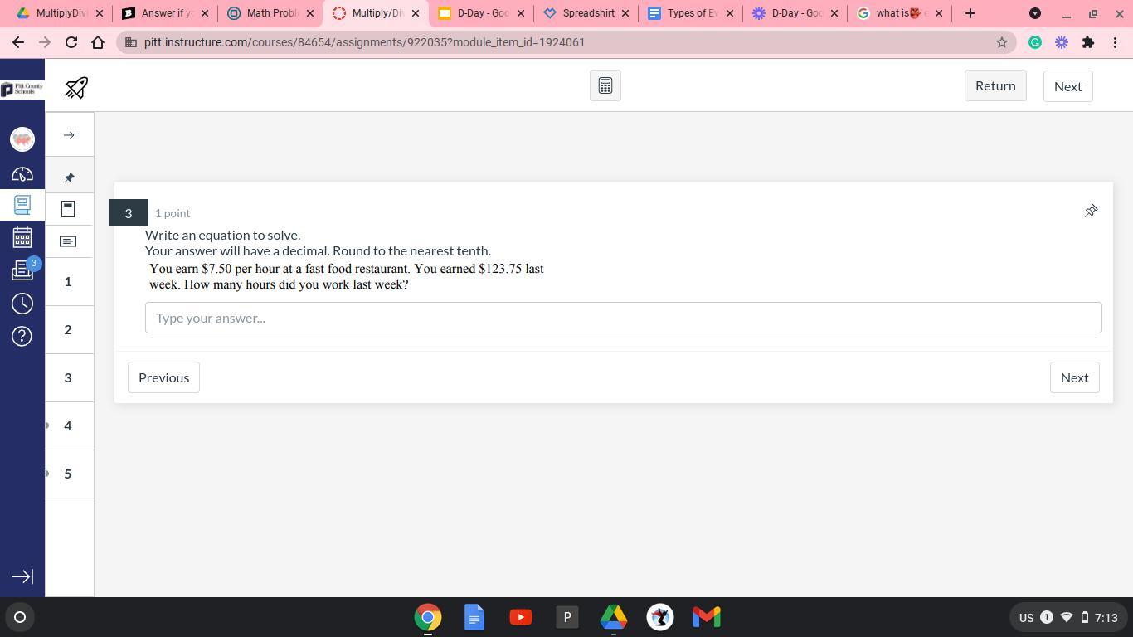Open Canvas Inbox with 3 badge
Image resolution: width=1133 pixels, height=637 pixels.
pos(22,270)
